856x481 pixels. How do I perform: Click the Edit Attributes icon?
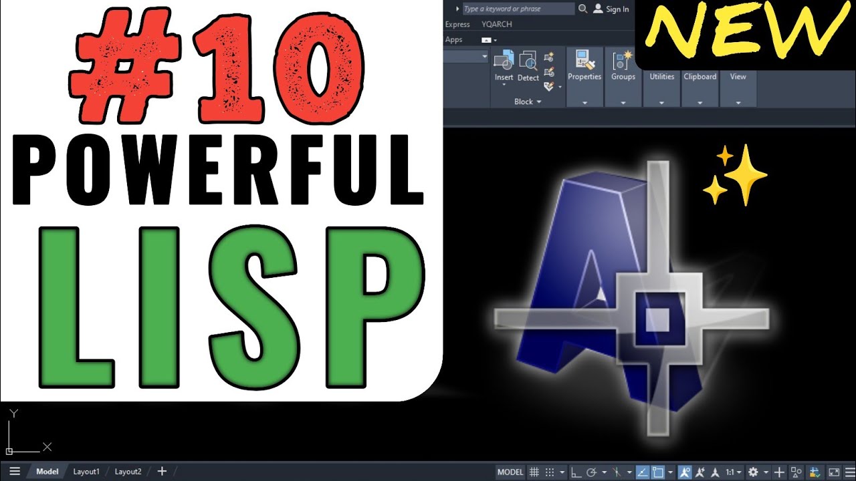(x=549, y=87)
